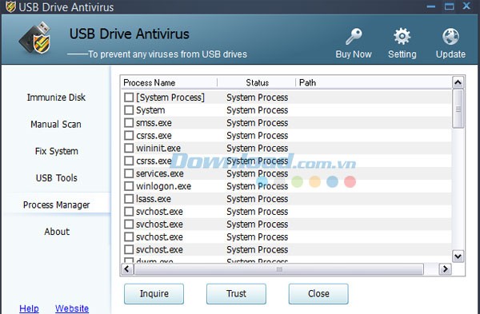
Task: Click the scroll up arrow
Action: 458,82
